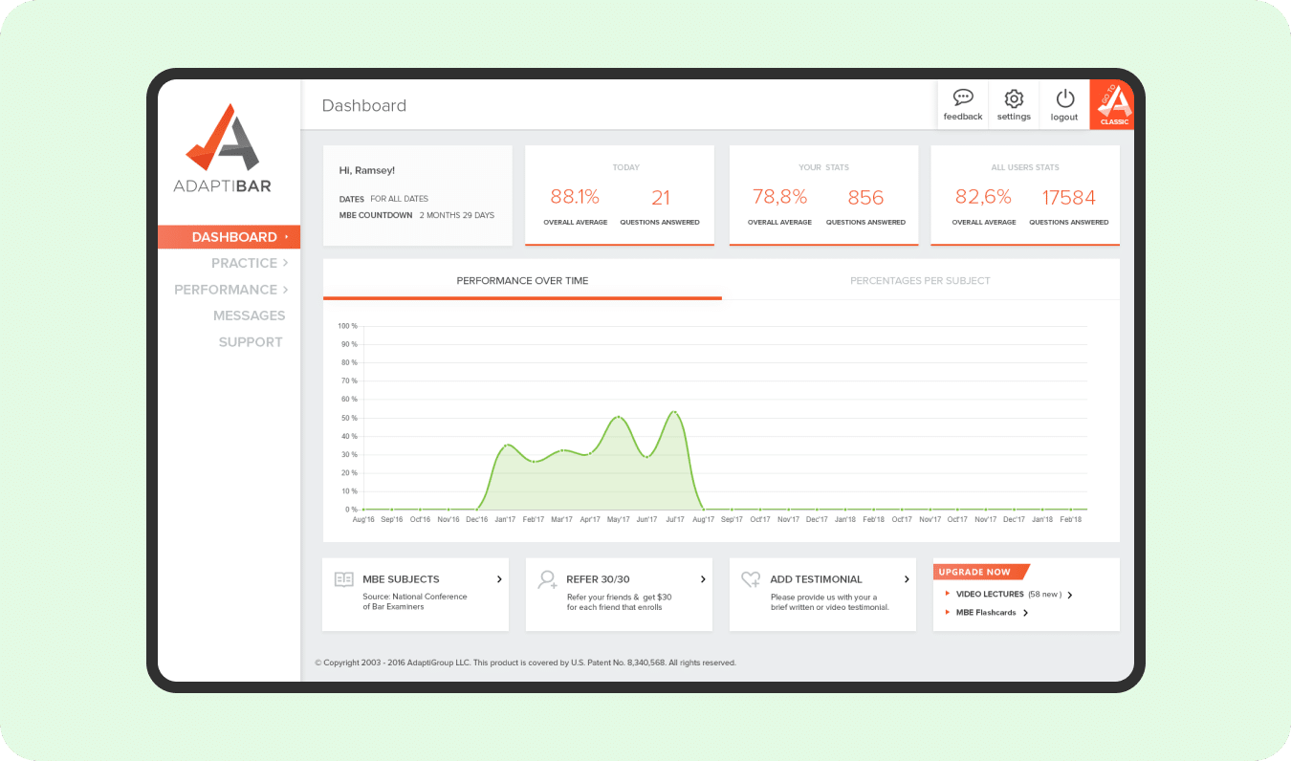The image size is (1291, 761).
Task: Open Messages in the sidebar
Action: click(249, 315)
